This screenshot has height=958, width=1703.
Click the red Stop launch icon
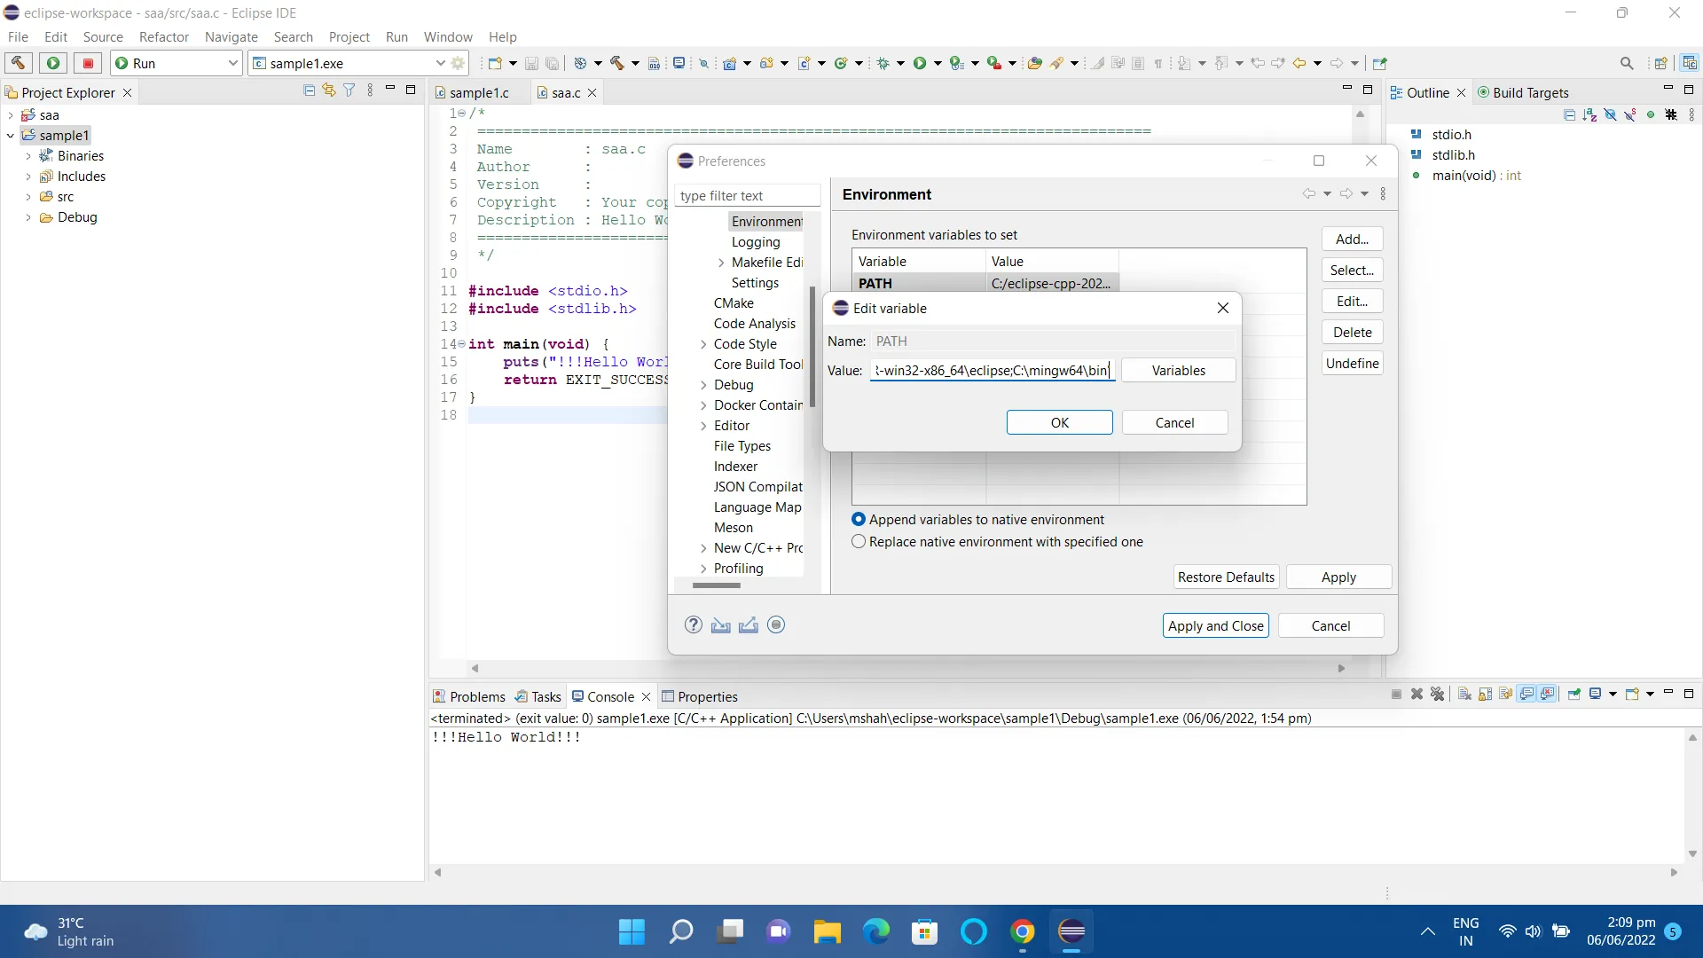coord(88,63)
